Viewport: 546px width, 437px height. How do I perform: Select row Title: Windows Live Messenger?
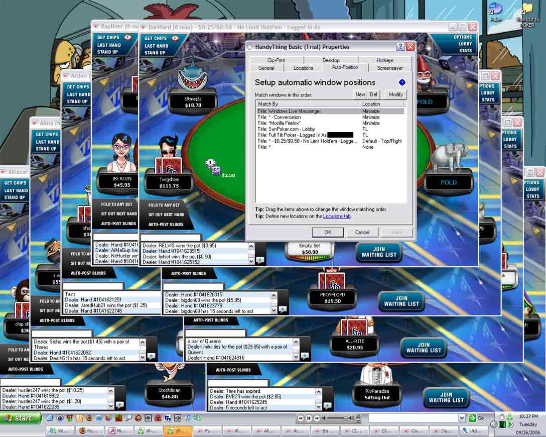[x=330, y=111]
